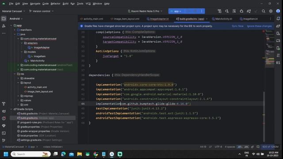Switch to ImageAdapter.kt tab
The image size is (283, 159).
tap(158, 19)
